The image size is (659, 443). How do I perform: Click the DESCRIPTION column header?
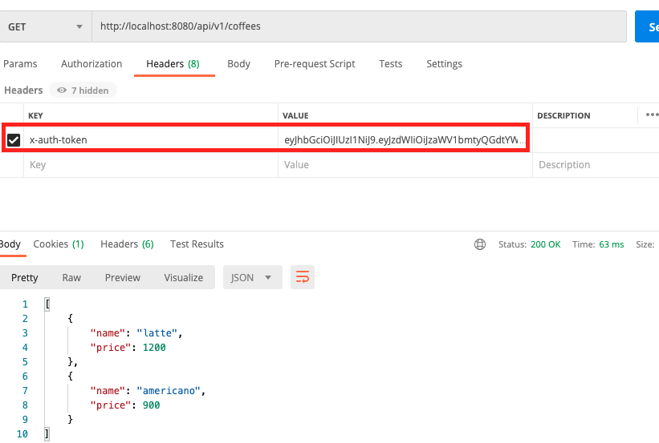[563, 116]
